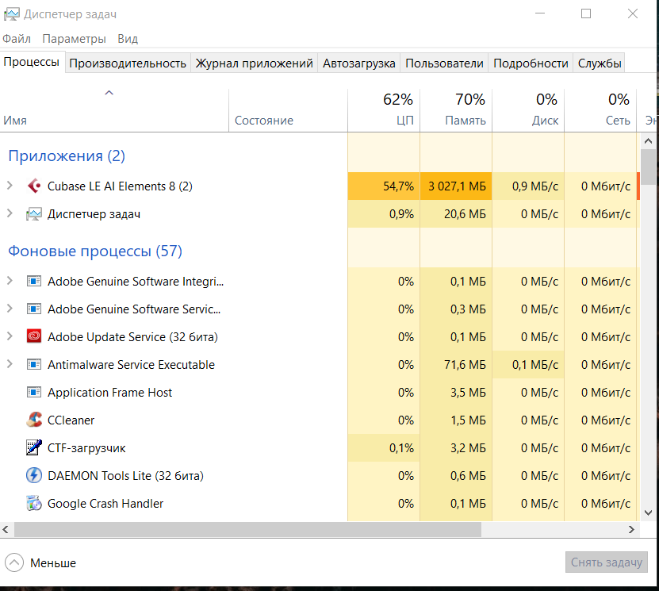Sort by the Имя column header
Screen dimensions: 659x591
pos(114,110)
